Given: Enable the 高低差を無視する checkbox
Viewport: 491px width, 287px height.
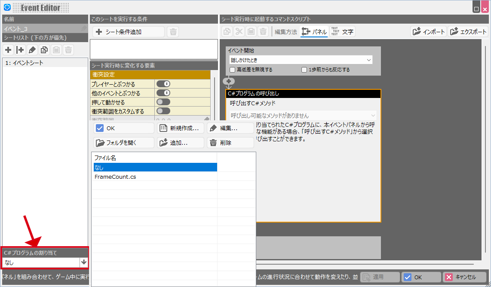Looking at the screenshot, I should point(233,70).
